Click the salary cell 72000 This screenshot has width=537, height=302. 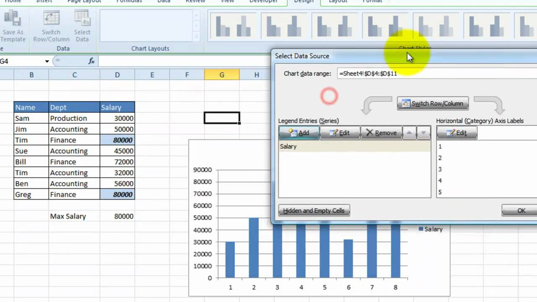tap(117, 162)
